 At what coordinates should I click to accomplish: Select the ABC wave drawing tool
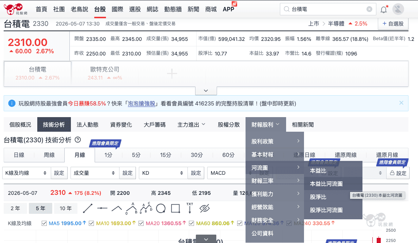132,208
